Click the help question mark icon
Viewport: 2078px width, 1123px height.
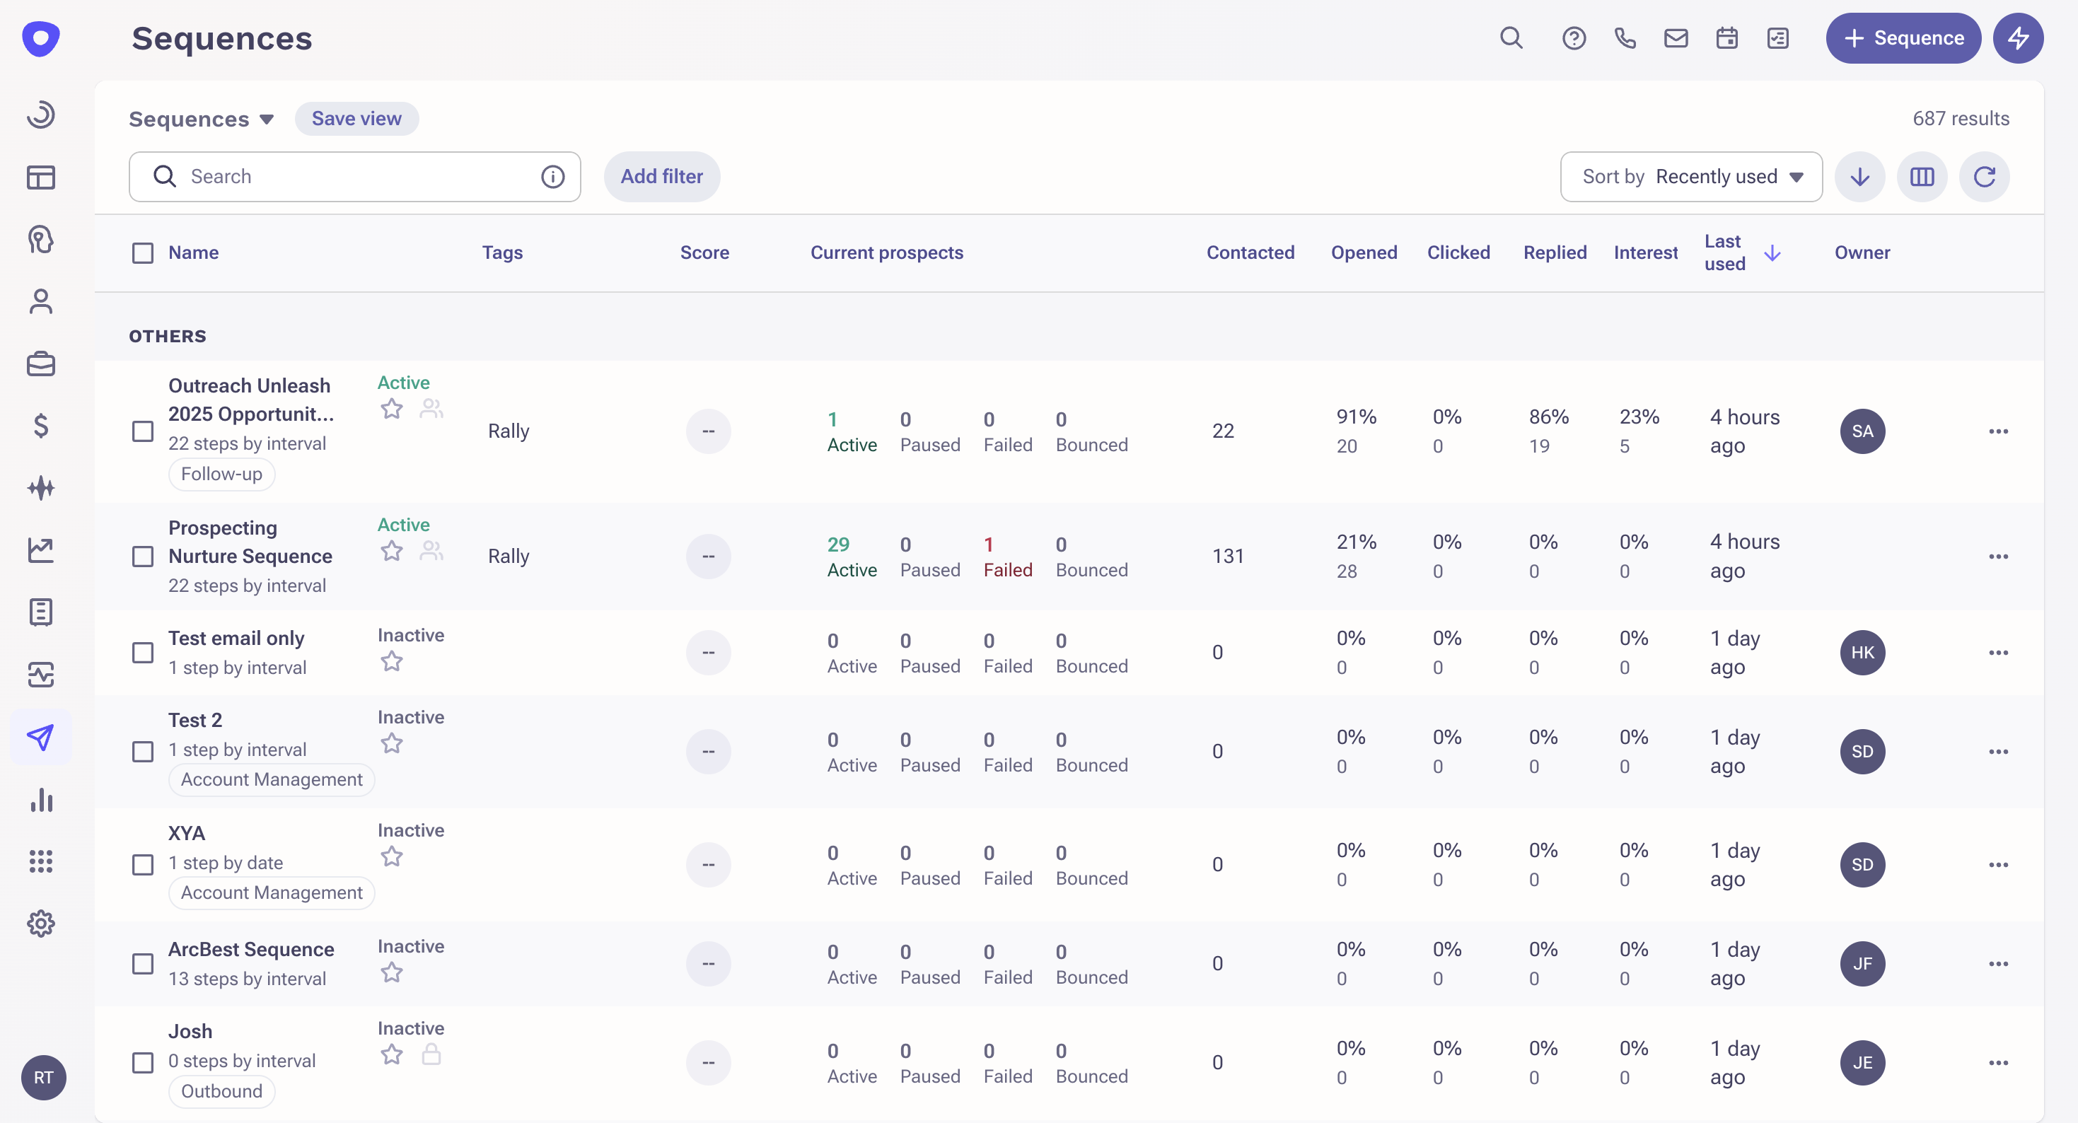[x=1573, y=38]
